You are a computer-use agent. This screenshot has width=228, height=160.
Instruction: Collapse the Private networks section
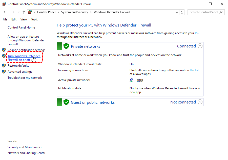[x=200, y=46]
